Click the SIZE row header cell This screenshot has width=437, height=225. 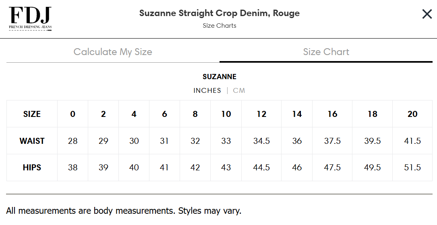[x=32, y=114]
